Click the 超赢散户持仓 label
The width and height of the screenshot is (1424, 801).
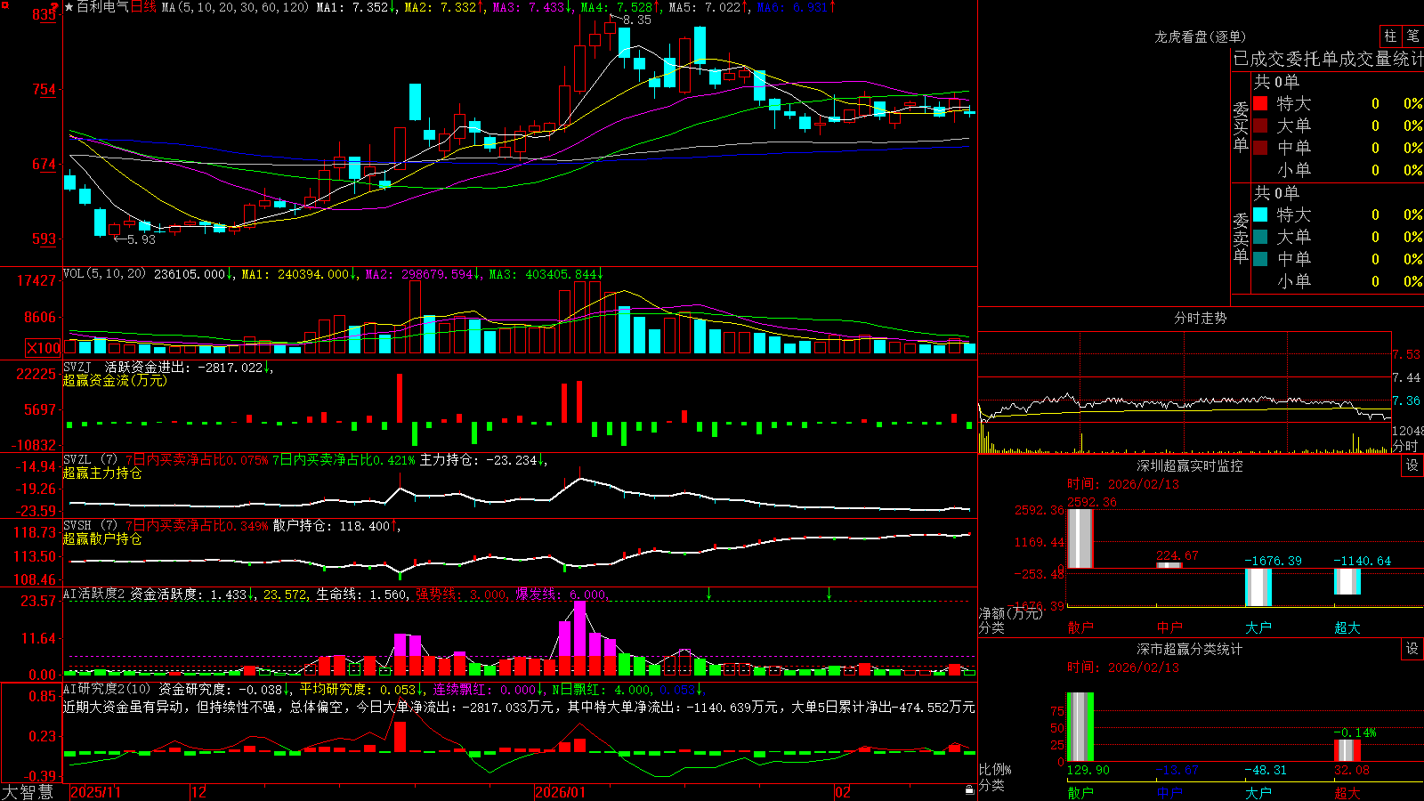coord(102,538)
